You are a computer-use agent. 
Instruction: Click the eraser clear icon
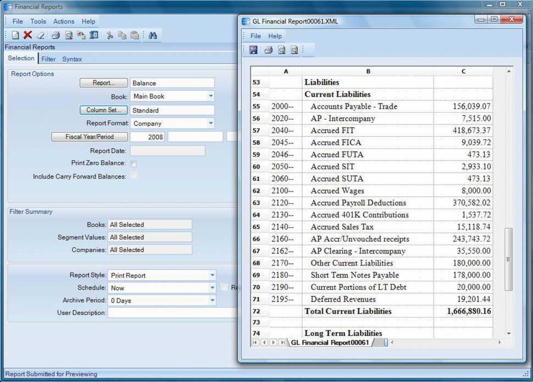40,35
